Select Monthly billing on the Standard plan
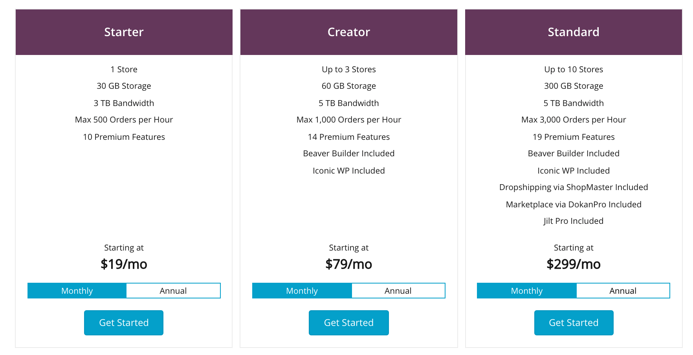Screen dimensions: 693x355 526,291
